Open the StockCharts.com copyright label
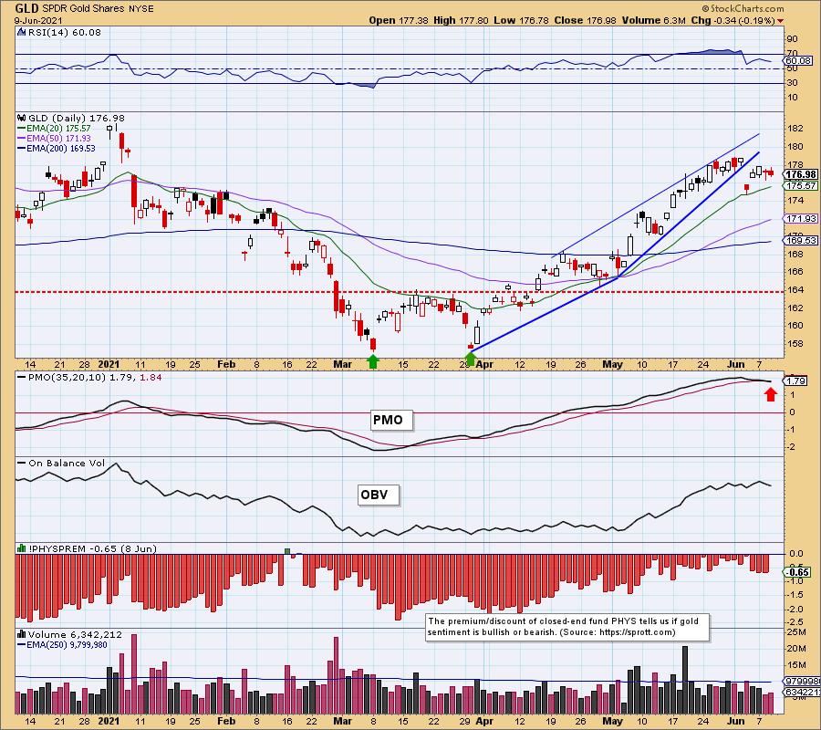This screenshot has width=821, height=730. (x=743, y=8)
